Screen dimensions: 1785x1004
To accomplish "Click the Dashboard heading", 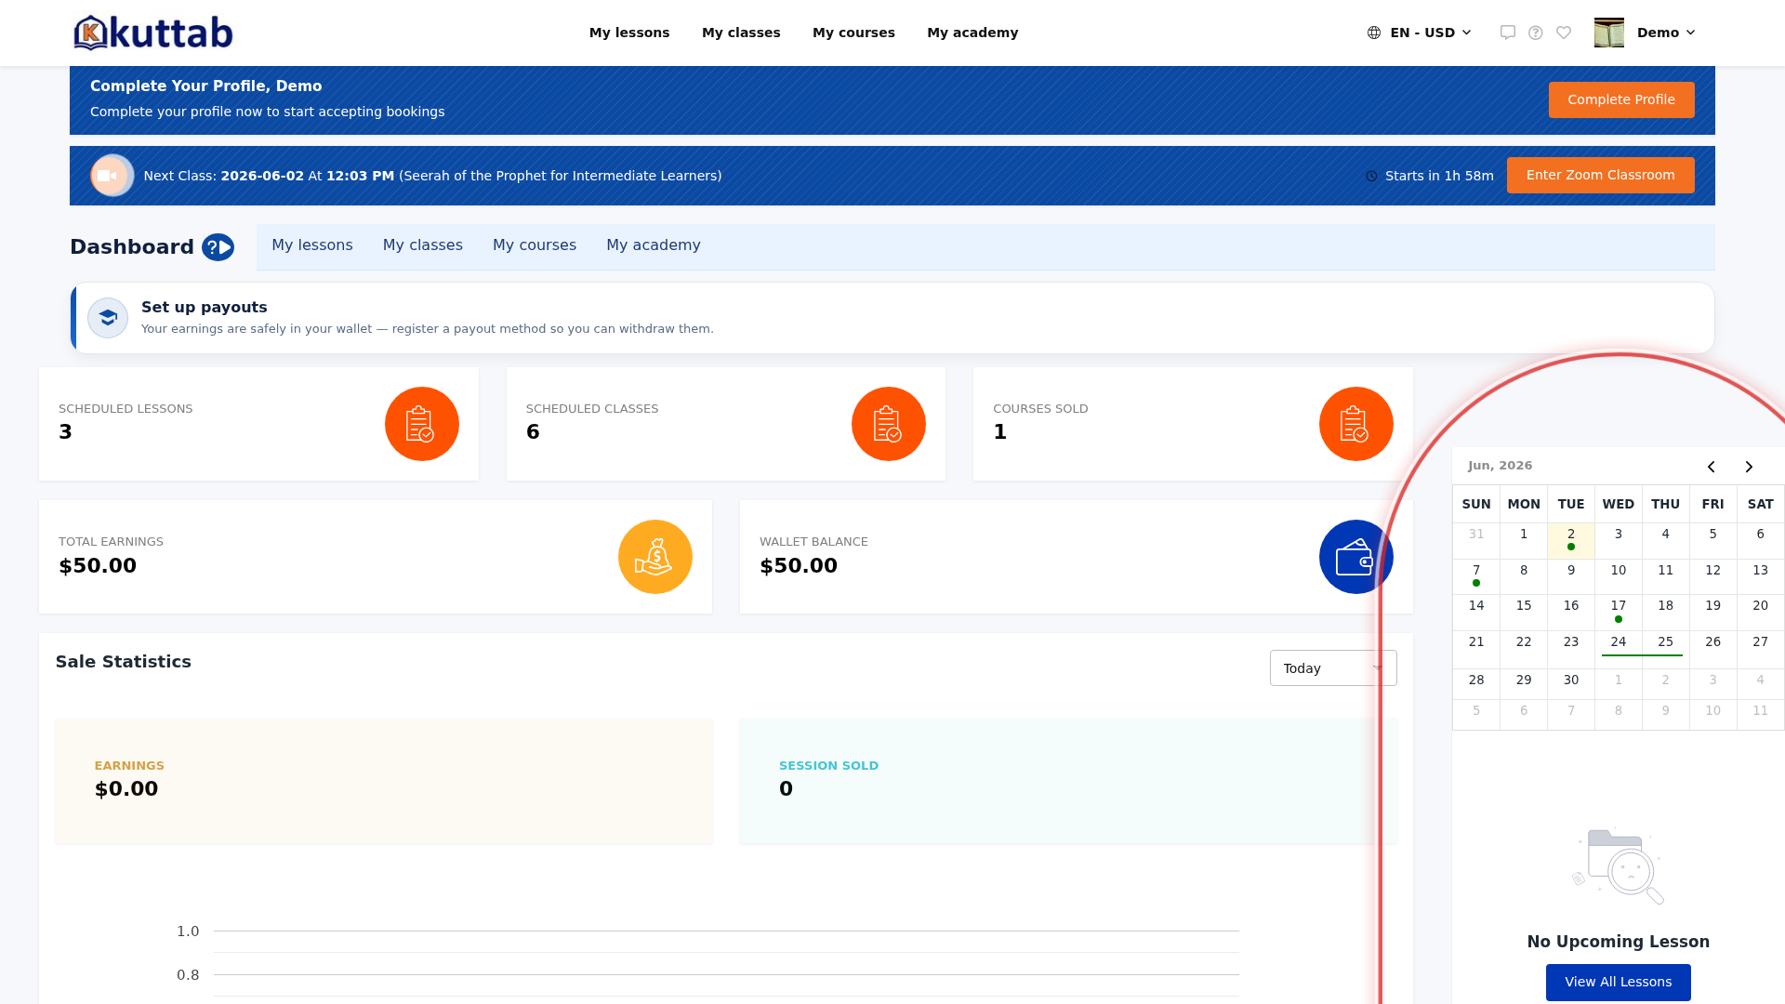I will click(132, 247).
